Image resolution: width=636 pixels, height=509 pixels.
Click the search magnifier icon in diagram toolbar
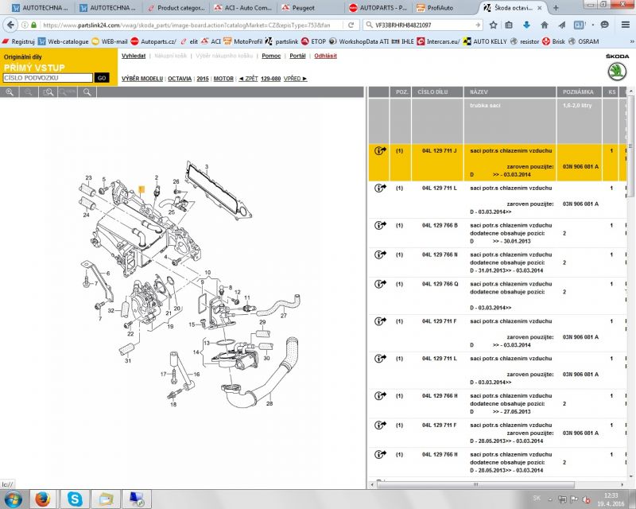click(x=87, y=92)
